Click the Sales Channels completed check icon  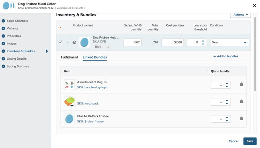[3, 21]
